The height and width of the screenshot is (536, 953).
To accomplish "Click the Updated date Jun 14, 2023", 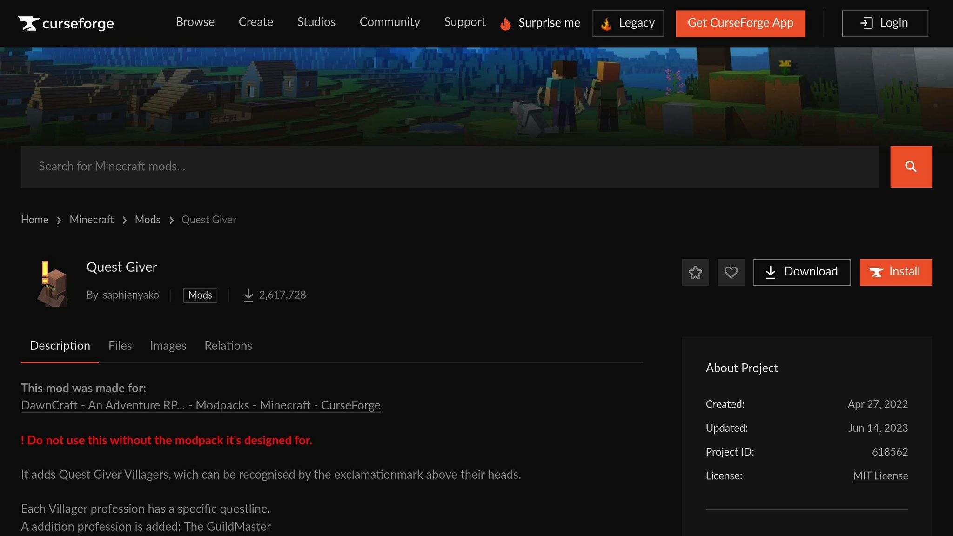I will pyautogui.click(x=878, y=429).
